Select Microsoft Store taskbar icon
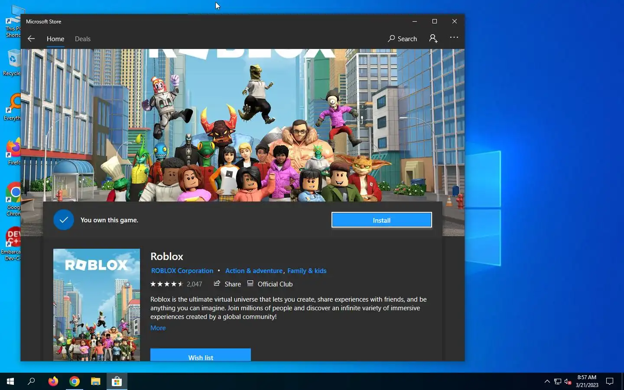 tap(117, 381)
